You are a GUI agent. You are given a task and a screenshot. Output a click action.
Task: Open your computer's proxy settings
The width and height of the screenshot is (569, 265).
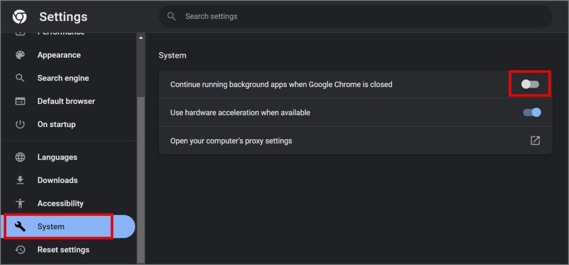pyautogui.click(x=231, y=141)
